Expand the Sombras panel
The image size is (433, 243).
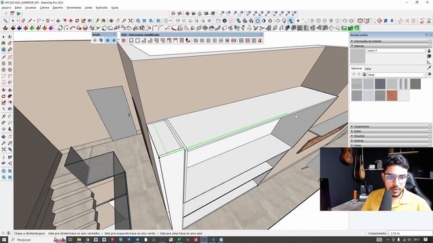point(391,140)
